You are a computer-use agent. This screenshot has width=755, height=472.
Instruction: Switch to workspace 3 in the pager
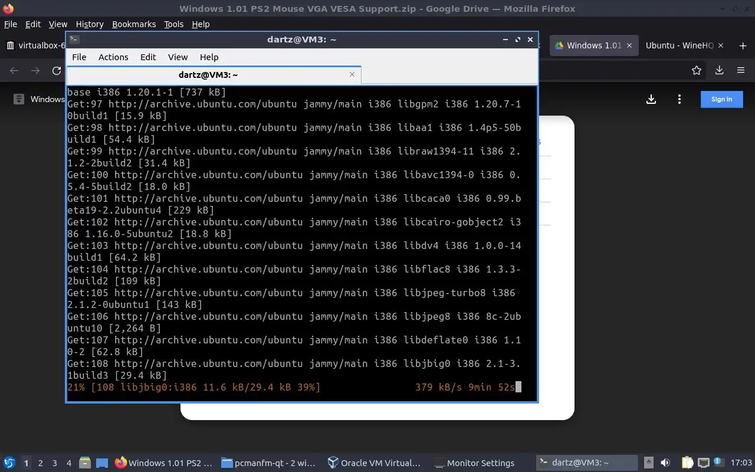tap(55, 463)
